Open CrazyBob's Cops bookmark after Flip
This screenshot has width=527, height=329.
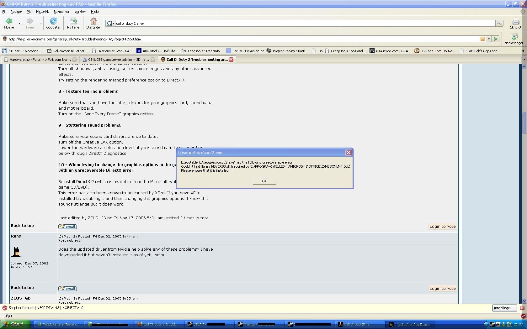346,51
